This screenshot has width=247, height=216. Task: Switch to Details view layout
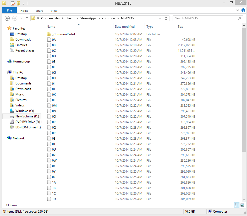[237, 205]
